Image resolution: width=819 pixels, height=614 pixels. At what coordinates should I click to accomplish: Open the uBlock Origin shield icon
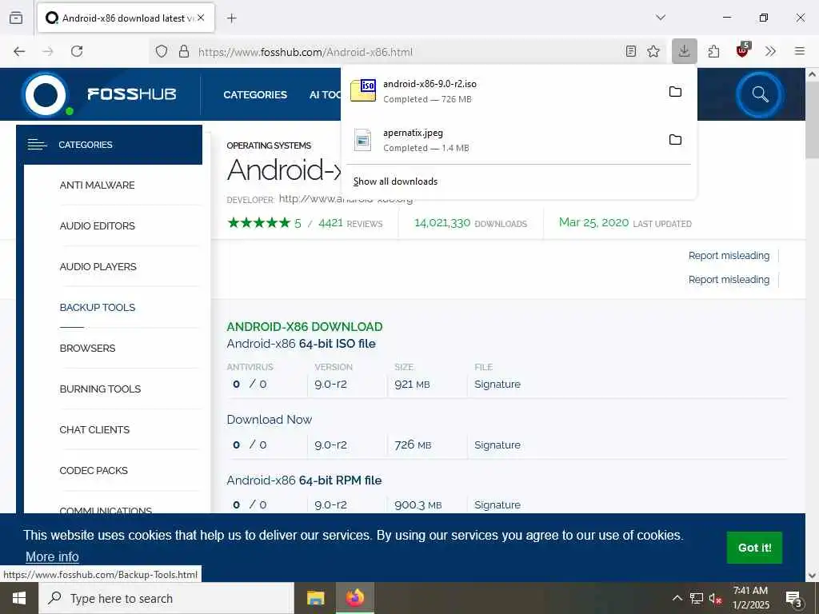[742, 50]
